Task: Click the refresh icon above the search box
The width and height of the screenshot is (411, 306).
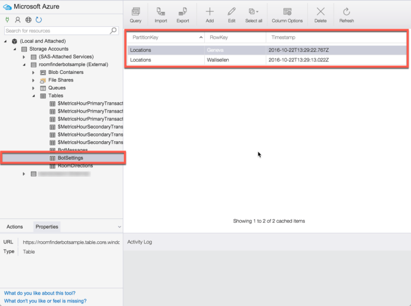Action: [39, 20]
